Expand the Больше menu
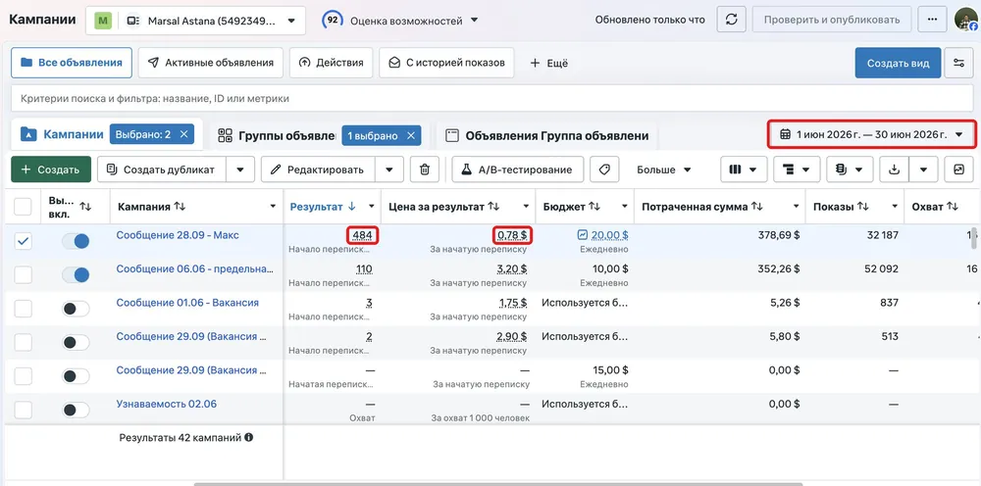 tap(664, 170)
